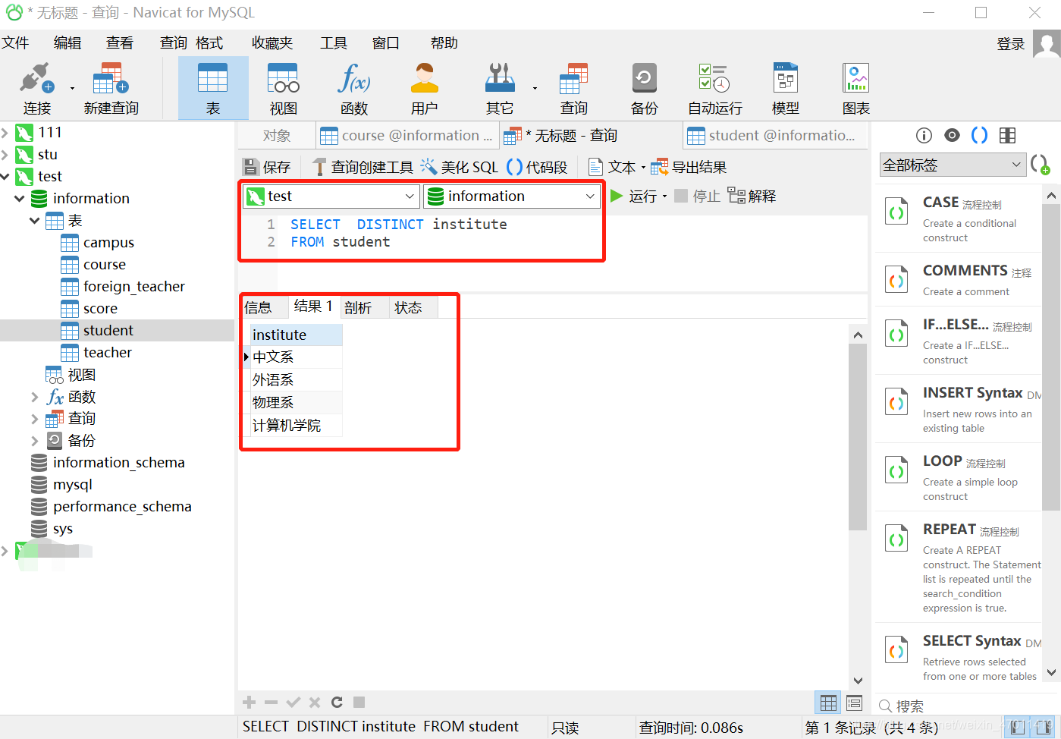Open the 编辑 menu
This screenshot has height=739, width=1061.
pos(67,43)
